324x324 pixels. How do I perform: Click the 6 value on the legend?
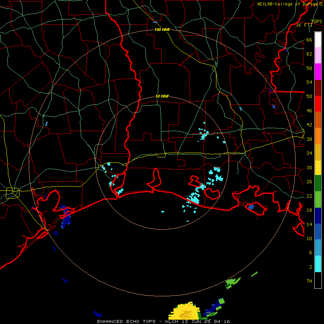311,252
